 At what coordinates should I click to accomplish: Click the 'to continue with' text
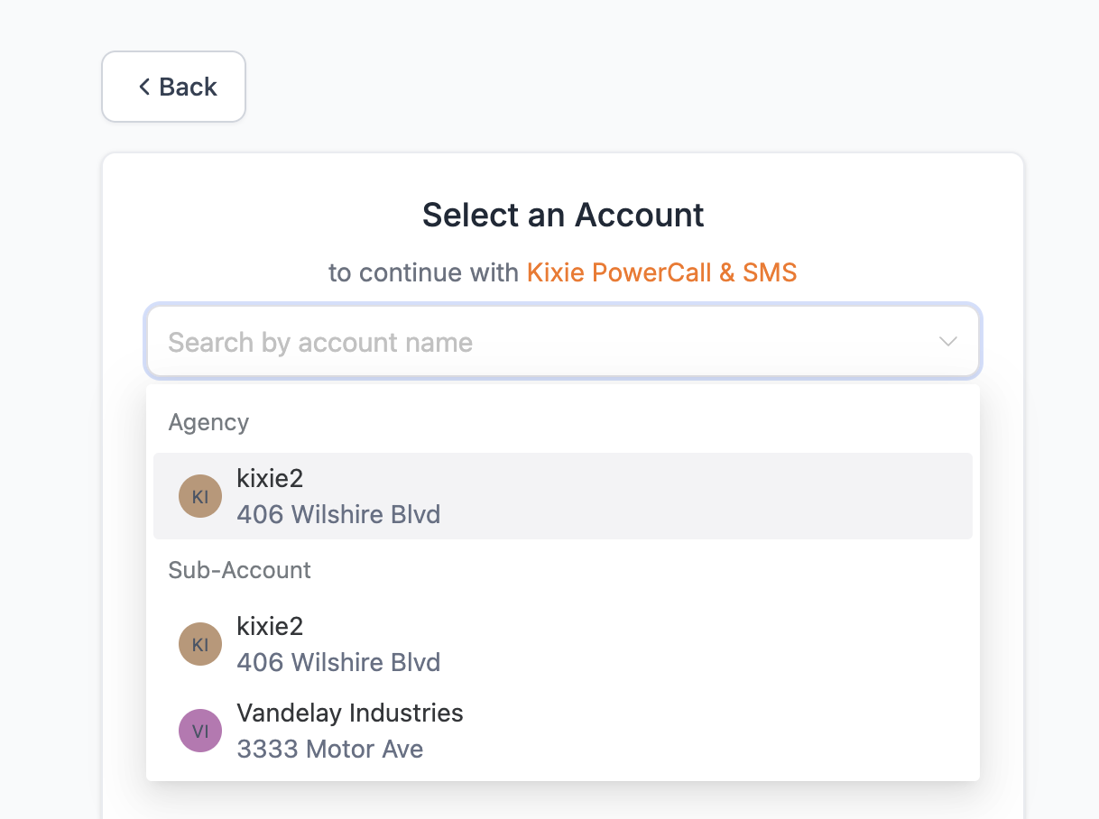[x=423, y=272]
